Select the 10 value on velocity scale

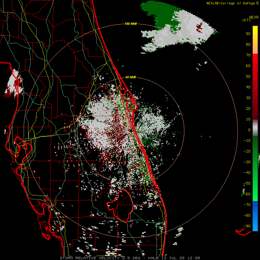[248, 119]
